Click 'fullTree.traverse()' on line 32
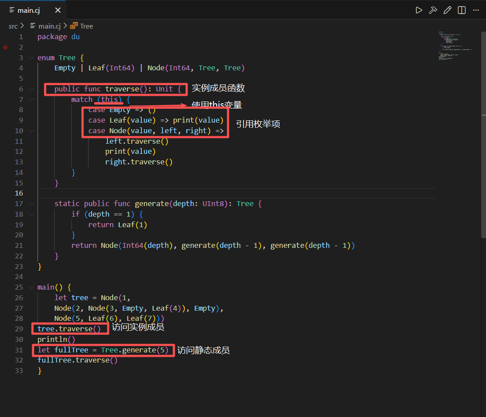 [x=77, y=360]
